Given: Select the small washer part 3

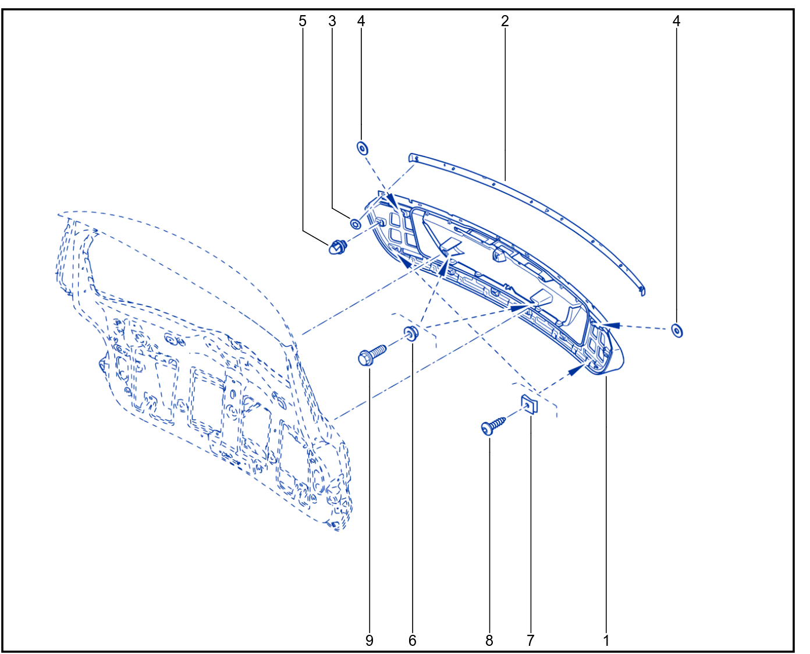Looking at the screenshot, I should click(354, 223).
